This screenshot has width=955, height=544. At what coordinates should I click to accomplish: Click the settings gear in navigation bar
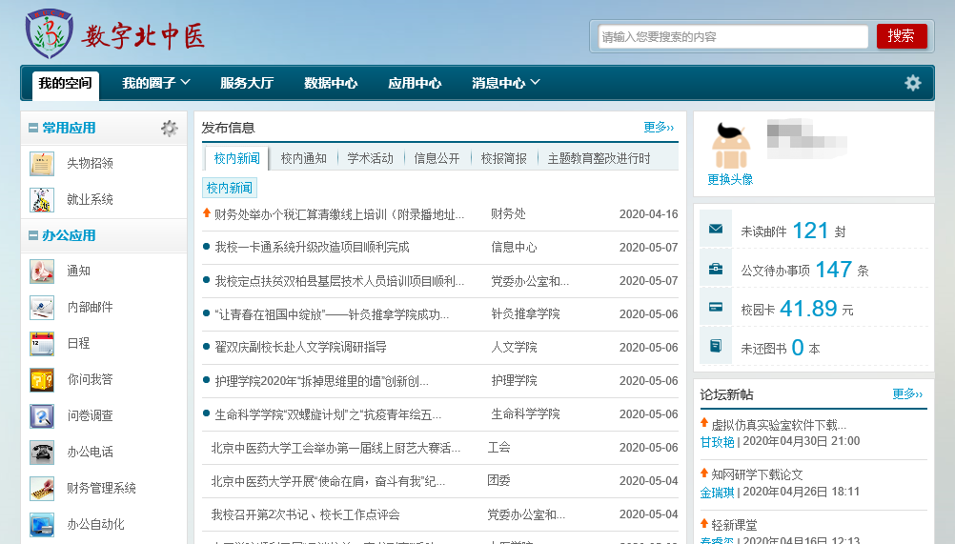click(x=912, y=83)
